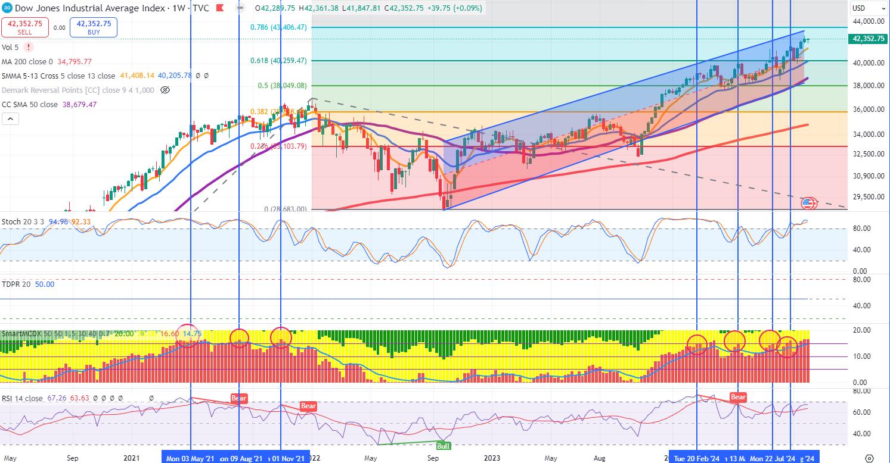This screenshot has width=890, height=463.
Task: Collapse the indicator legend with the chevron button
Action: [10, 119]
